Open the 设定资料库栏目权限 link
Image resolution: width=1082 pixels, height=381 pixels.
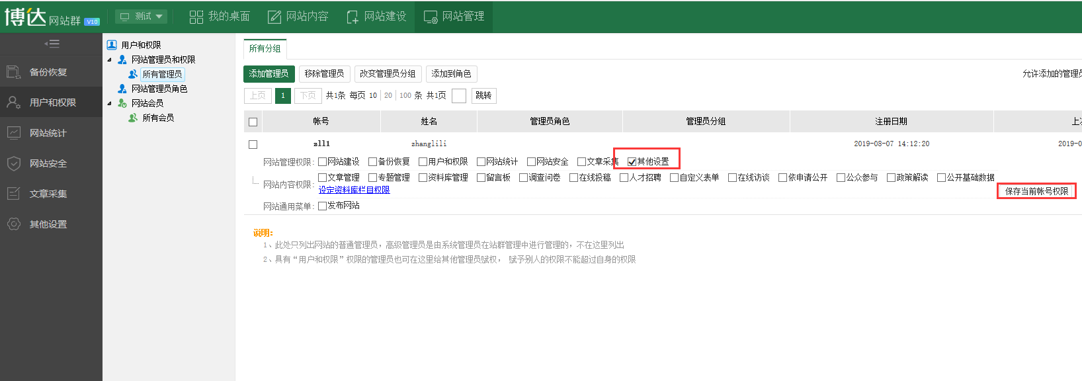354,190
